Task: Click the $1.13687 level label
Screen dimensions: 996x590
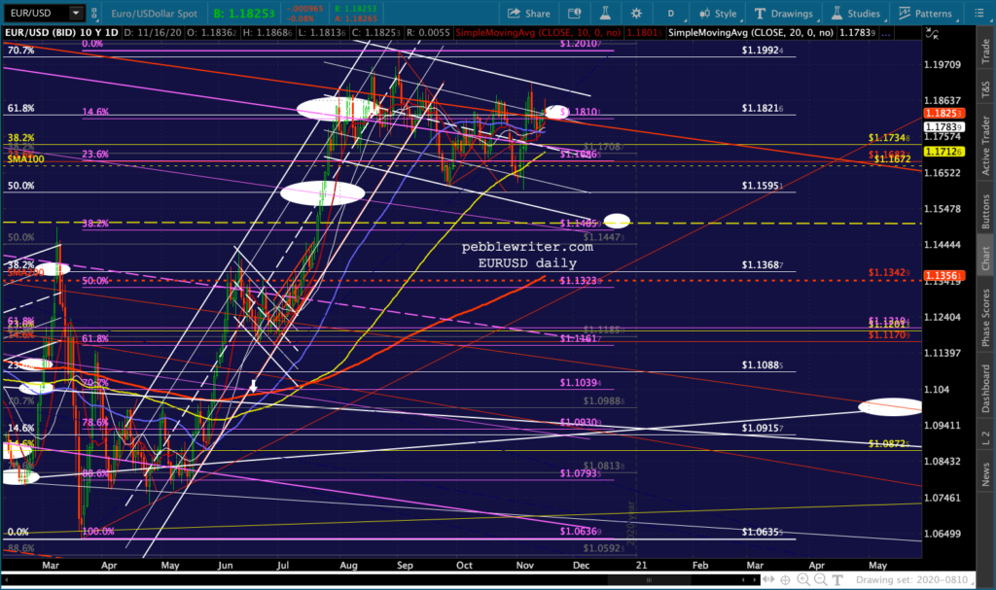Action: coord(763,264)
